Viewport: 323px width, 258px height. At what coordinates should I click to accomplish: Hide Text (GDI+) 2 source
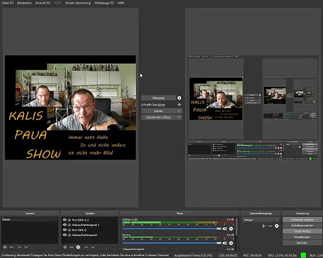coord(65,220)
